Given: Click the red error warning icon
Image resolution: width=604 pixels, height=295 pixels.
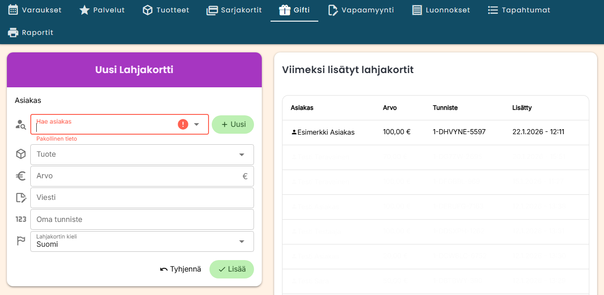Looking at the screenshot, I should [x=183, y=124].
